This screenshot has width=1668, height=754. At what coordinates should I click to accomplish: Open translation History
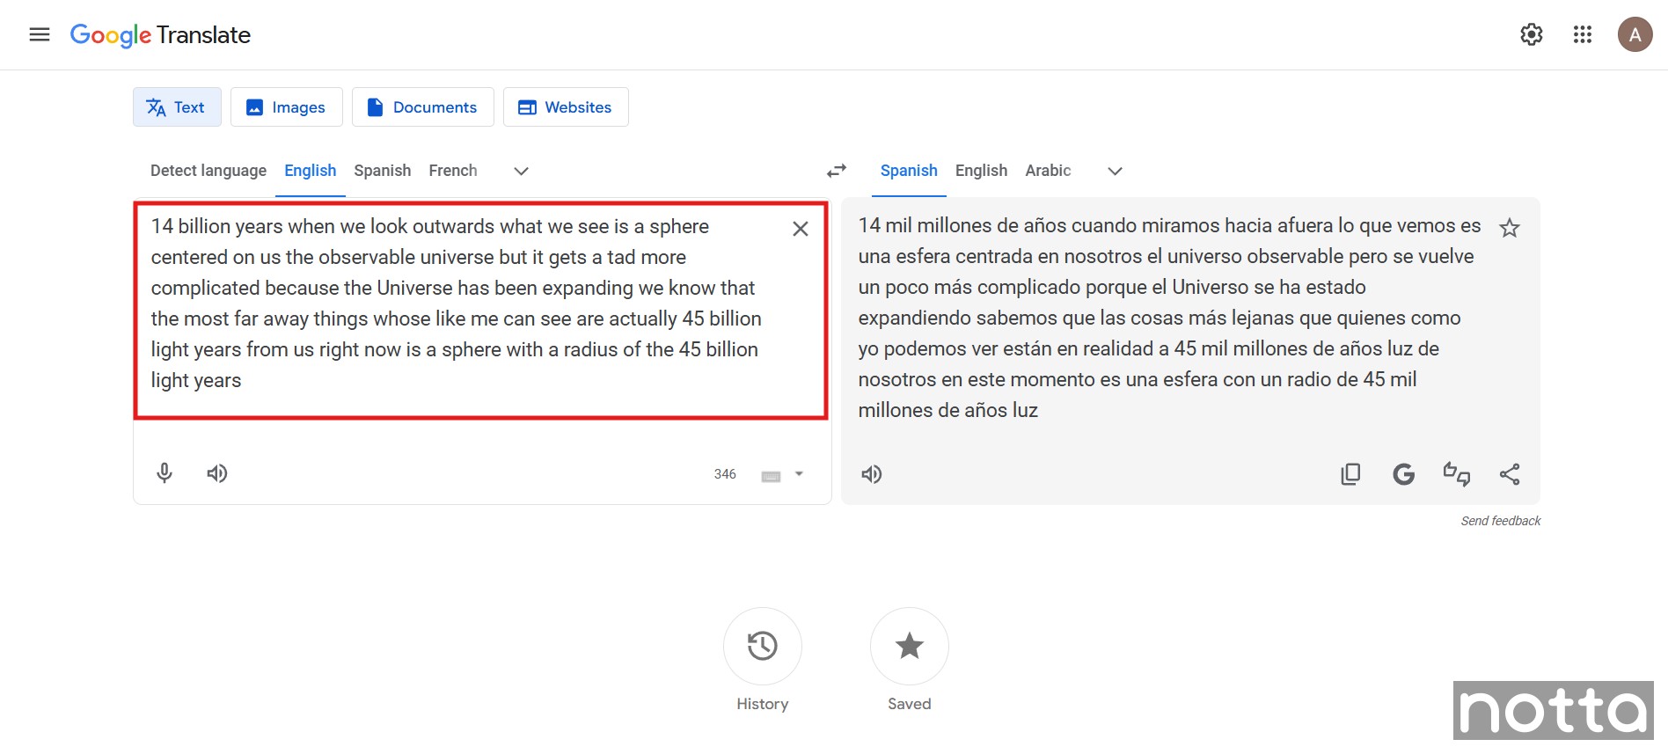[x=762, y=647]
